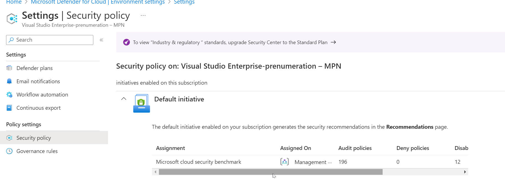This screenshot has width=505, height=188.
Task: Click the Defender plans sidebar icon
Action: click(9, 68)
